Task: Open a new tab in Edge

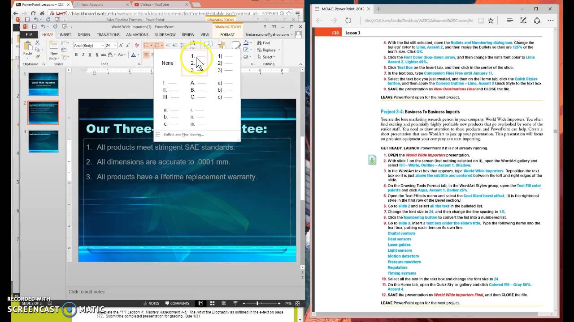Action: [378, 9]
